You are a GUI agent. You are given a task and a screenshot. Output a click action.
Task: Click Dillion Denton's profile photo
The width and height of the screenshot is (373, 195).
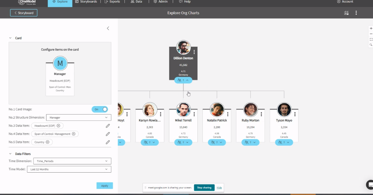(183, 47)
